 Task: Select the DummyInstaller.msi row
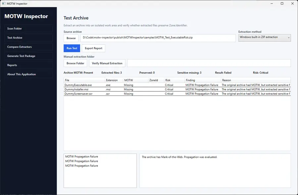point(177,89)
